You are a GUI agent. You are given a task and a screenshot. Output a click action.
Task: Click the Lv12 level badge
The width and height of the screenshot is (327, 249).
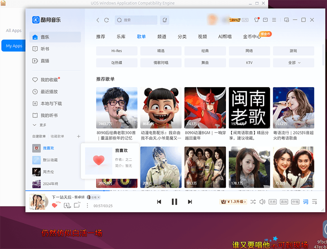[245, 20]
